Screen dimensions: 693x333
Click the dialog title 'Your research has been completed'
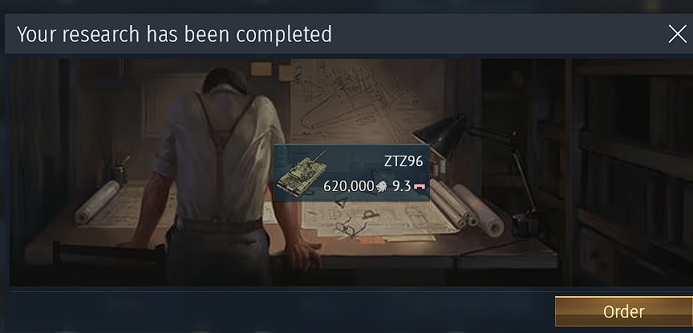pyautogui.click(x=174, y=34)
